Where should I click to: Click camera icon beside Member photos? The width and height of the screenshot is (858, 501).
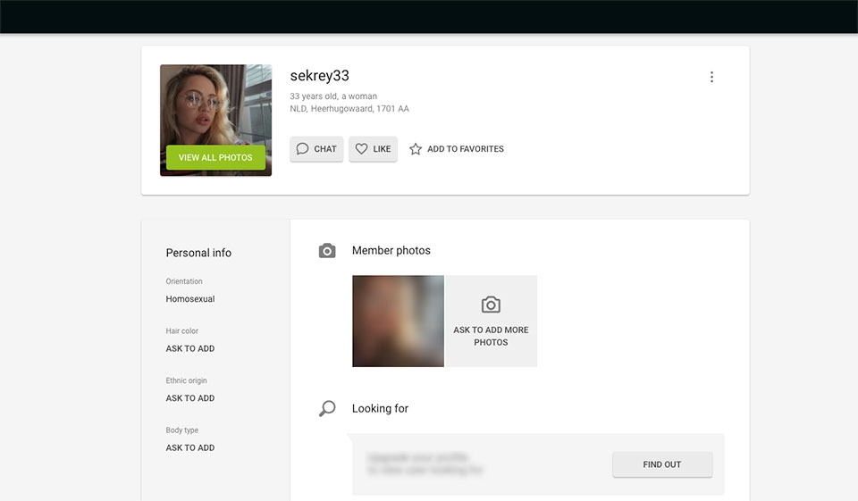pos(327,251)
